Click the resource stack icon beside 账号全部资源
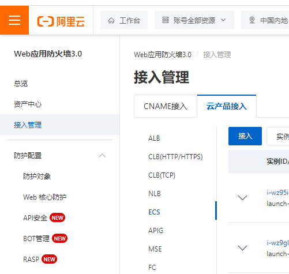This screenshot has height=274, width=289. (x=165, y=20)
